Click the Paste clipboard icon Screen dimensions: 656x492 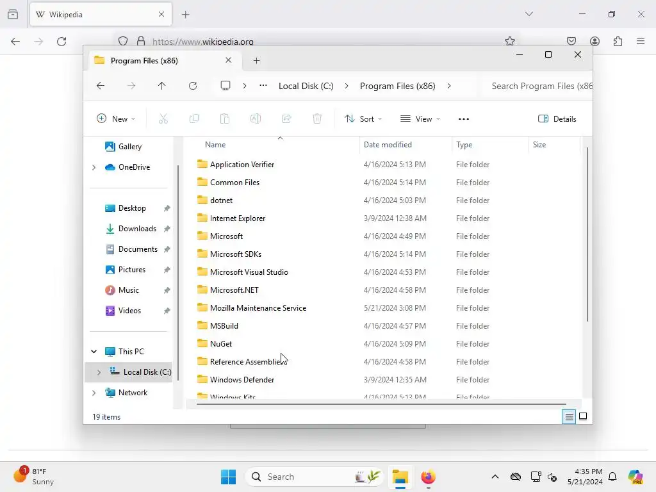coord(225,119)
